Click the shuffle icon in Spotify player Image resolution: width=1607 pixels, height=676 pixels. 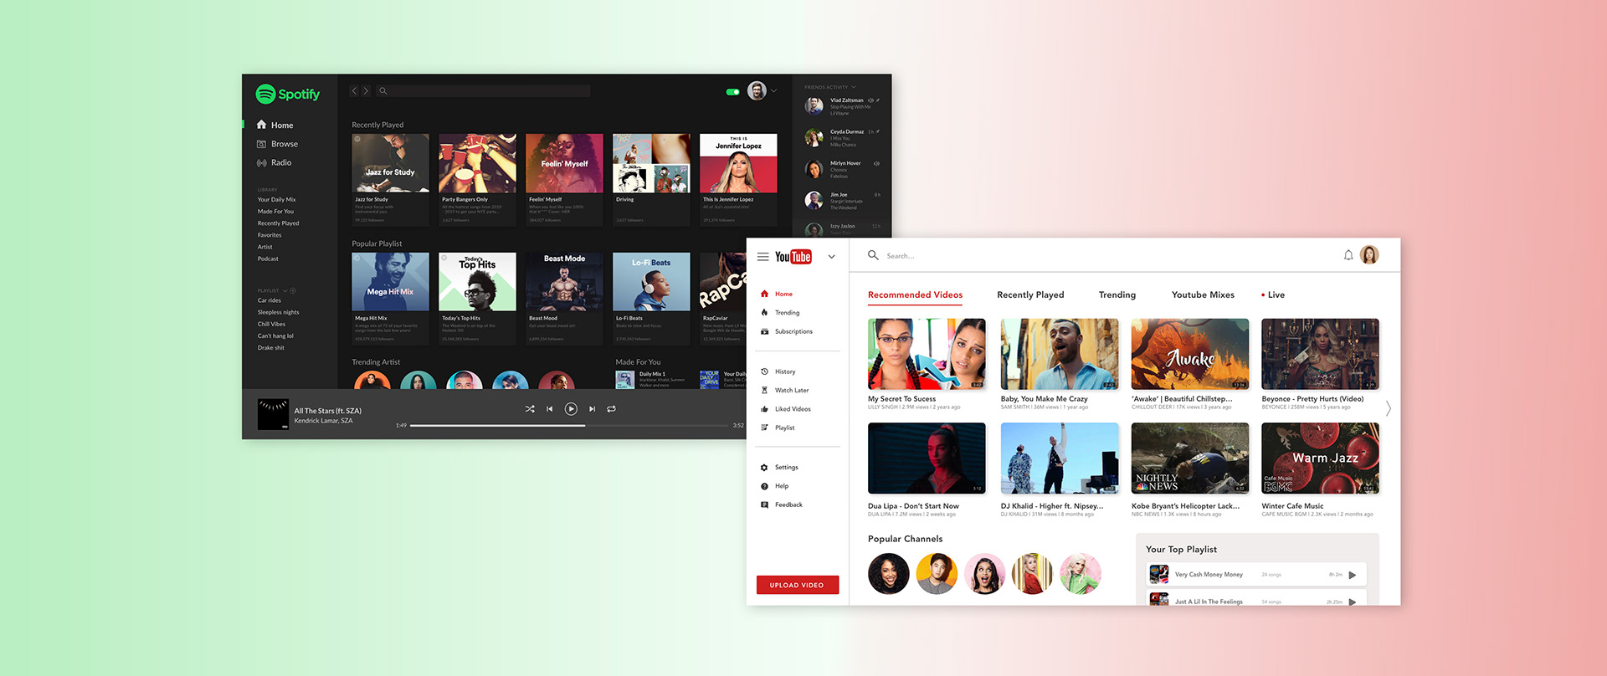click(529, 409)
